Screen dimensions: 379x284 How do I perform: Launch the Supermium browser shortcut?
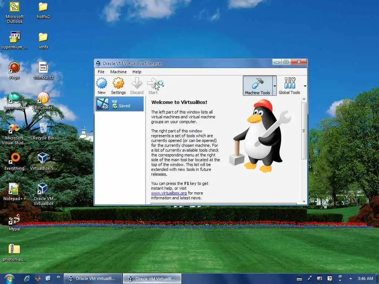tap(14, 101)
